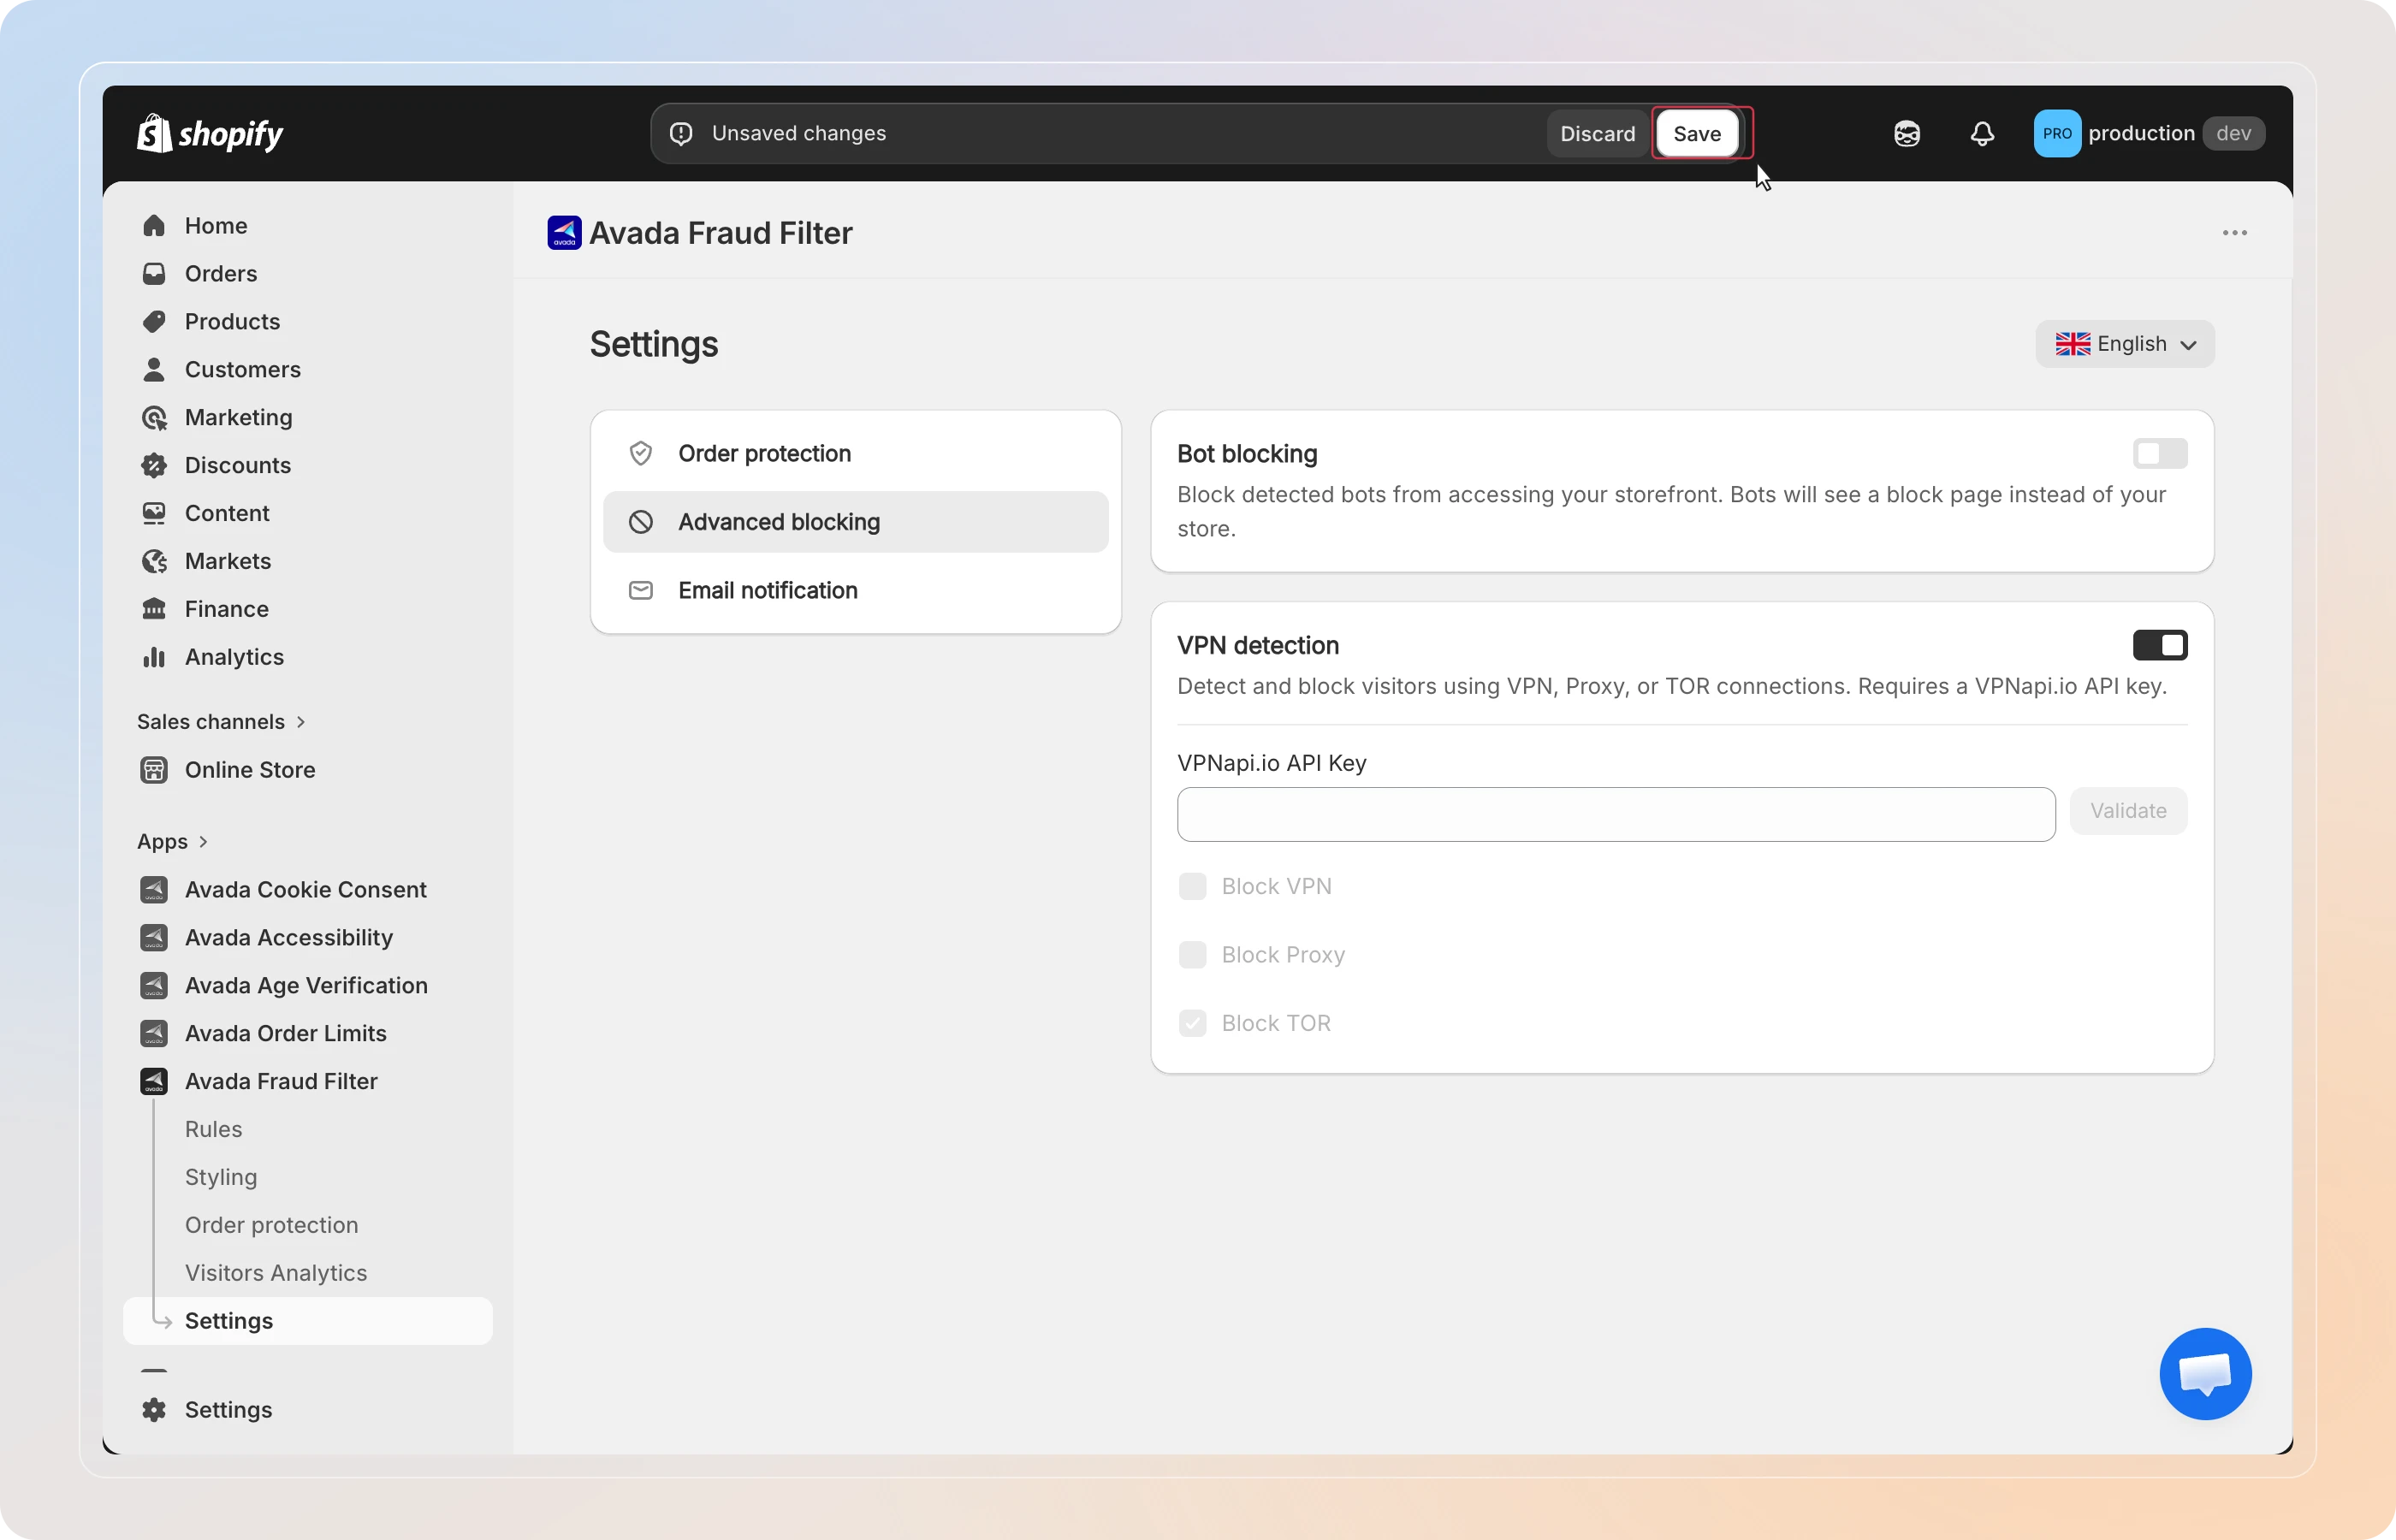Enable the Bot blocking toggle
2396x1540 pixels.
coord(2160,454)
